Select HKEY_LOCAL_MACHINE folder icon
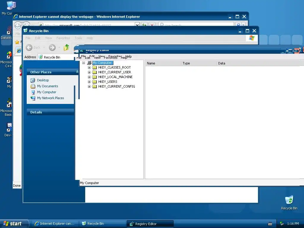The width and height of the screenshot is (304, 228). [x=95, y=77]
